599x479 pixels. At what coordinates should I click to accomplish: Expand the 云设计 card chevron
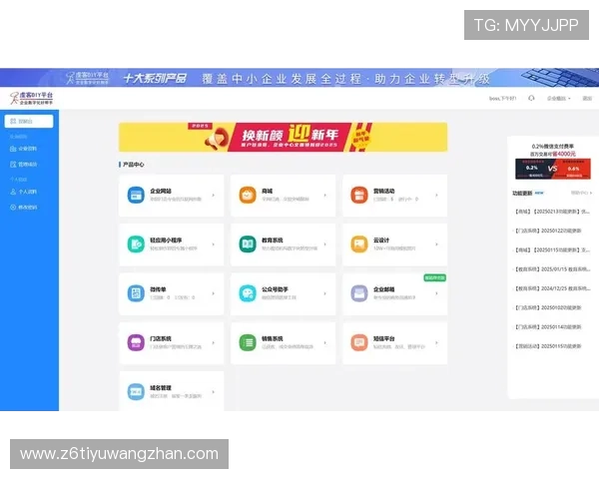[x=436, y=244]
